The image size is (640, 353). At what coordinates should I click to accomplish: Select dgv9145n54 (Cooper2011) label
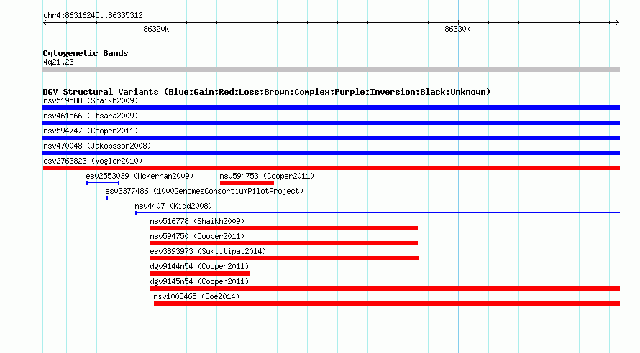click(x=199, y=281)
